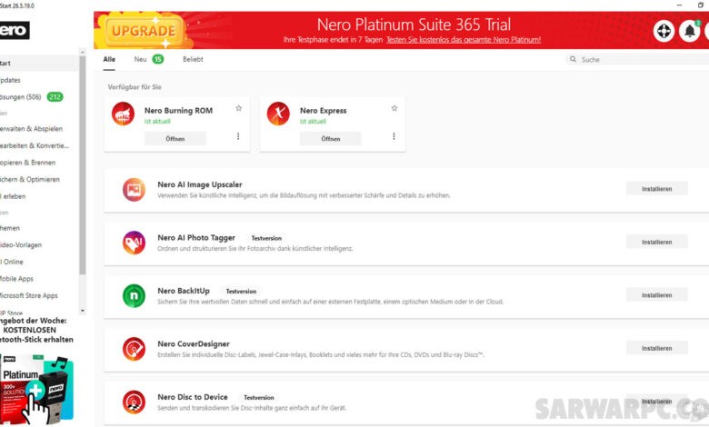This screenshot has height=427, width=709.
Task: Click Testversion badge next to Nero AI Photo Tagger
Action: (x=266, y=238)
